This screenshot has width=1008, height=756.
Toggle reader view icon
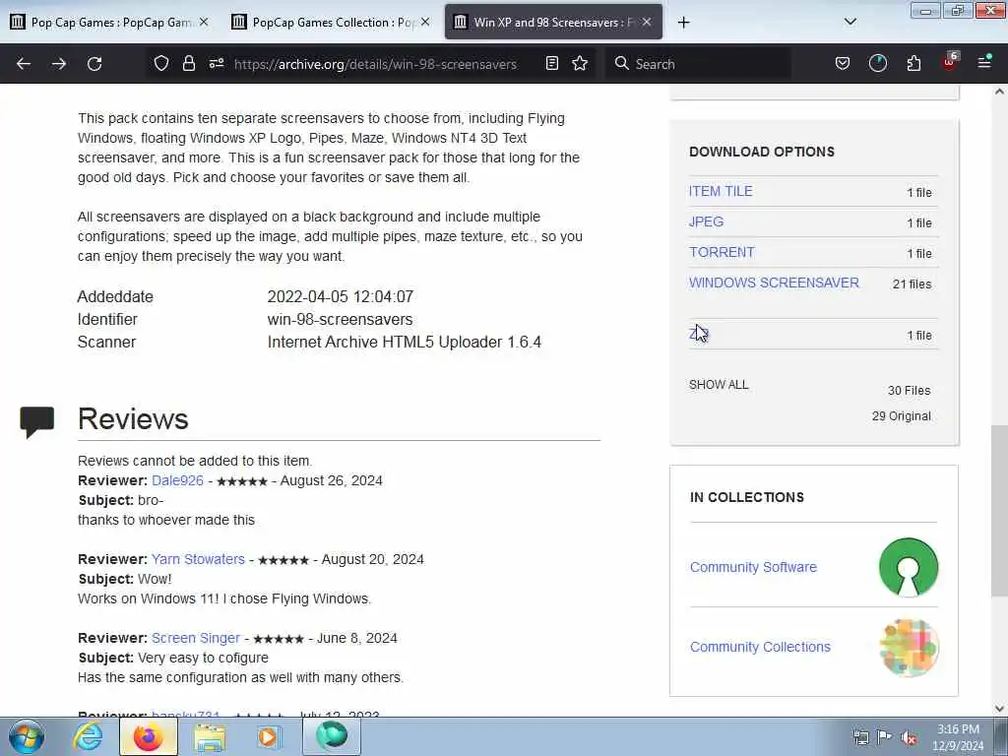(551, 63)
